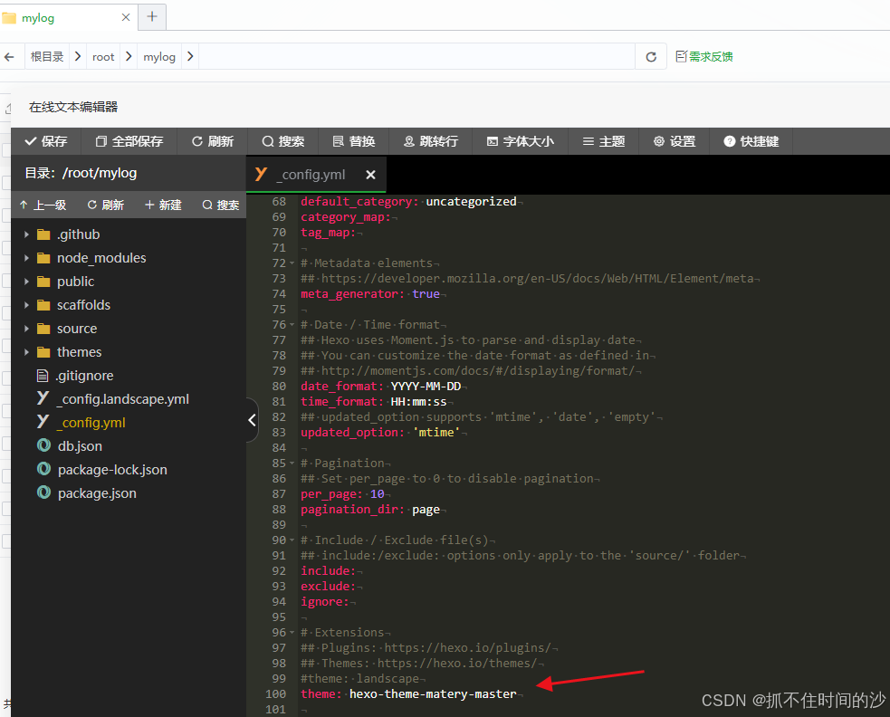Click the per_page value 10
Screen dimensions: 890x717
[377, 494]
